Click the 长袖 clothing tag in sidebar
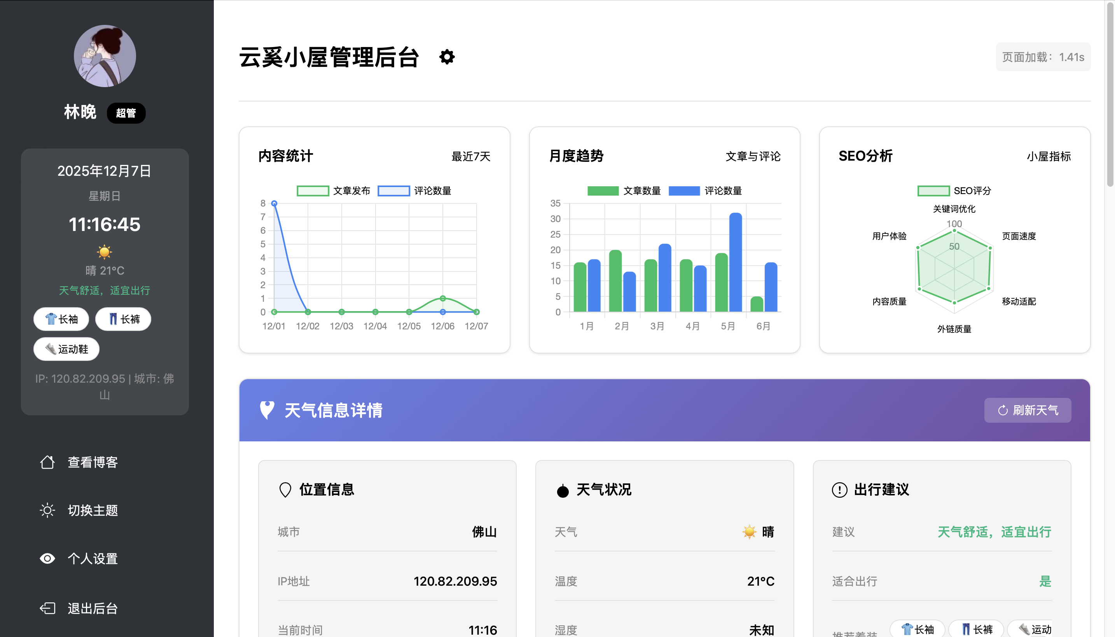 (61, 319)
